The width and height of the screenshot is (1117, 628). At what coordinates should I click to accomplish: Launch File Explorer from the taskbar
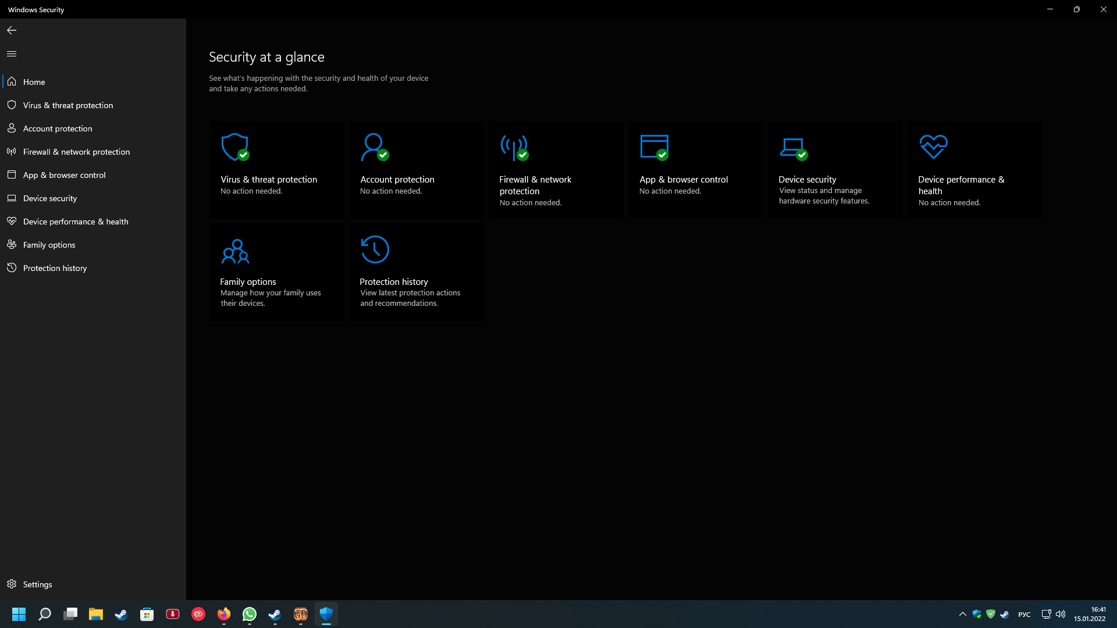click(x=96, y=614)
